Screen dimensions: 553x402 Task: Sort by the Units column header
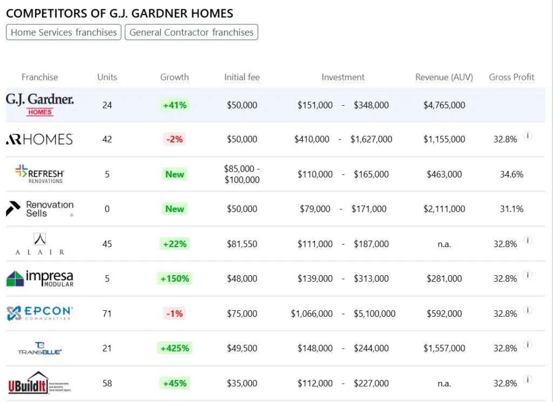(107, 77)
